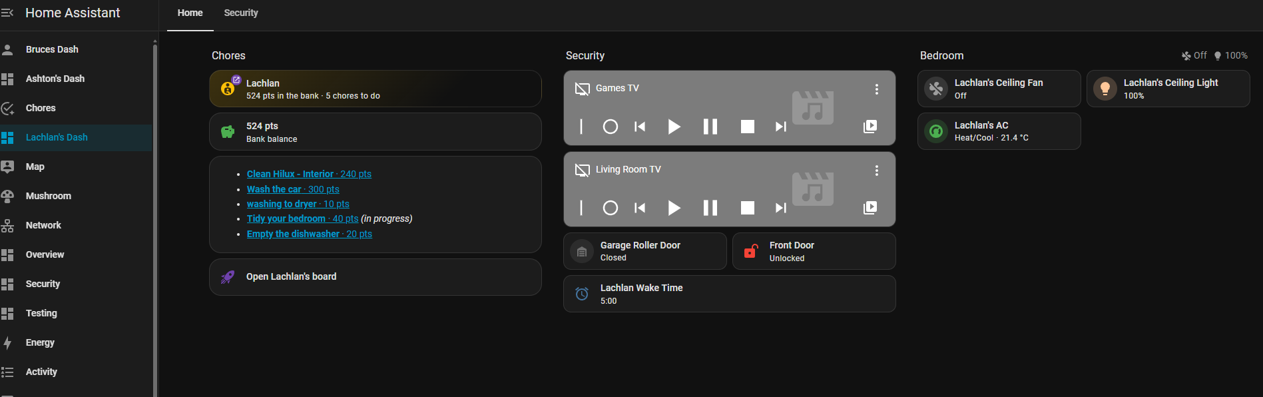1263x397 pixels.
Task: Click the Lachlan person avatar icon
Action: click(228, 89)
